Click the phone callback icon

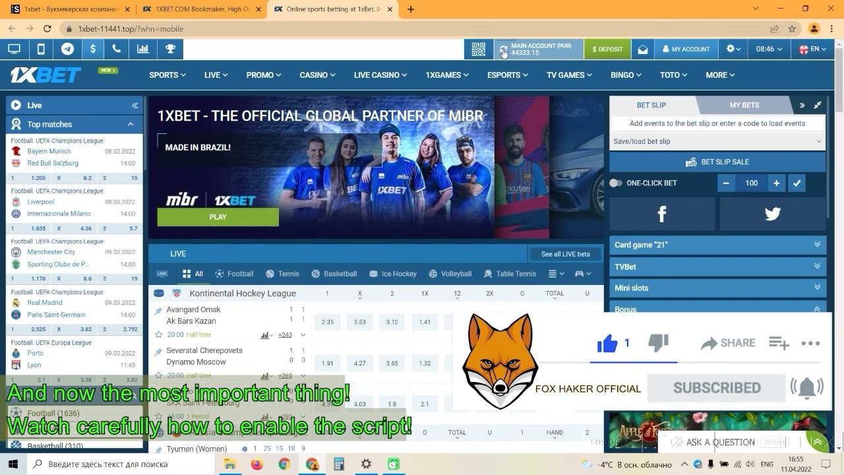click(117, 49)
